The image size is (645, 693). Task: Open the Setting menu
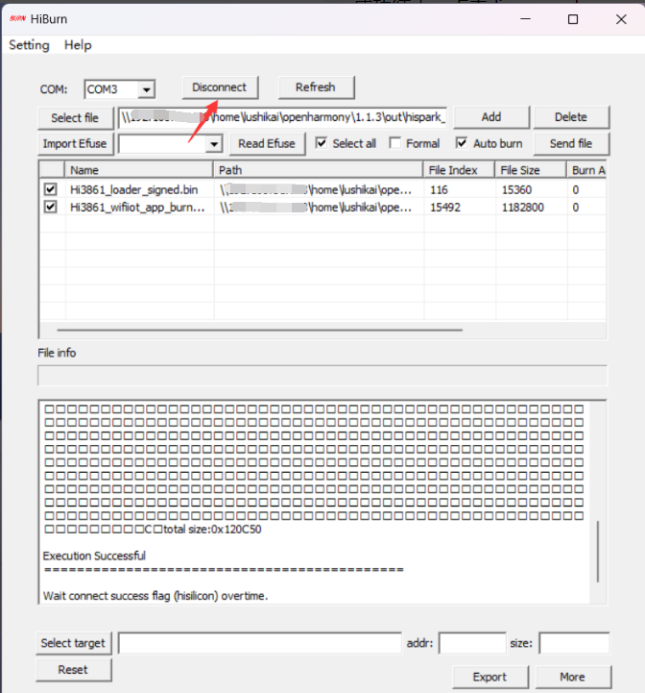point(29,45)
